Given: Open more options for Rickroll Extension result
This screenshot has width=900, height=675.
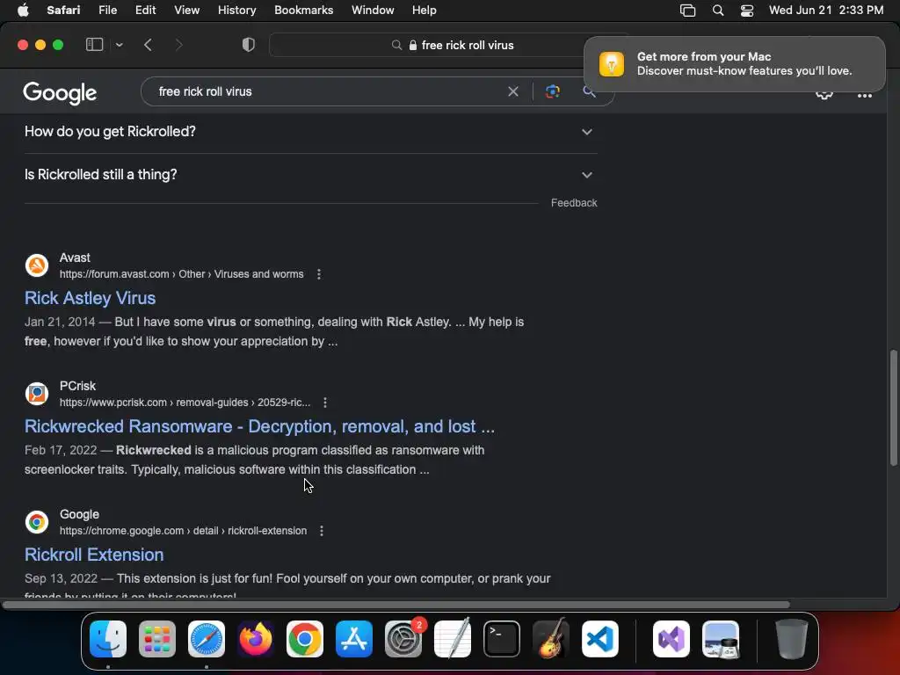Looking at the screenshot, I should [x=322, y=531].
